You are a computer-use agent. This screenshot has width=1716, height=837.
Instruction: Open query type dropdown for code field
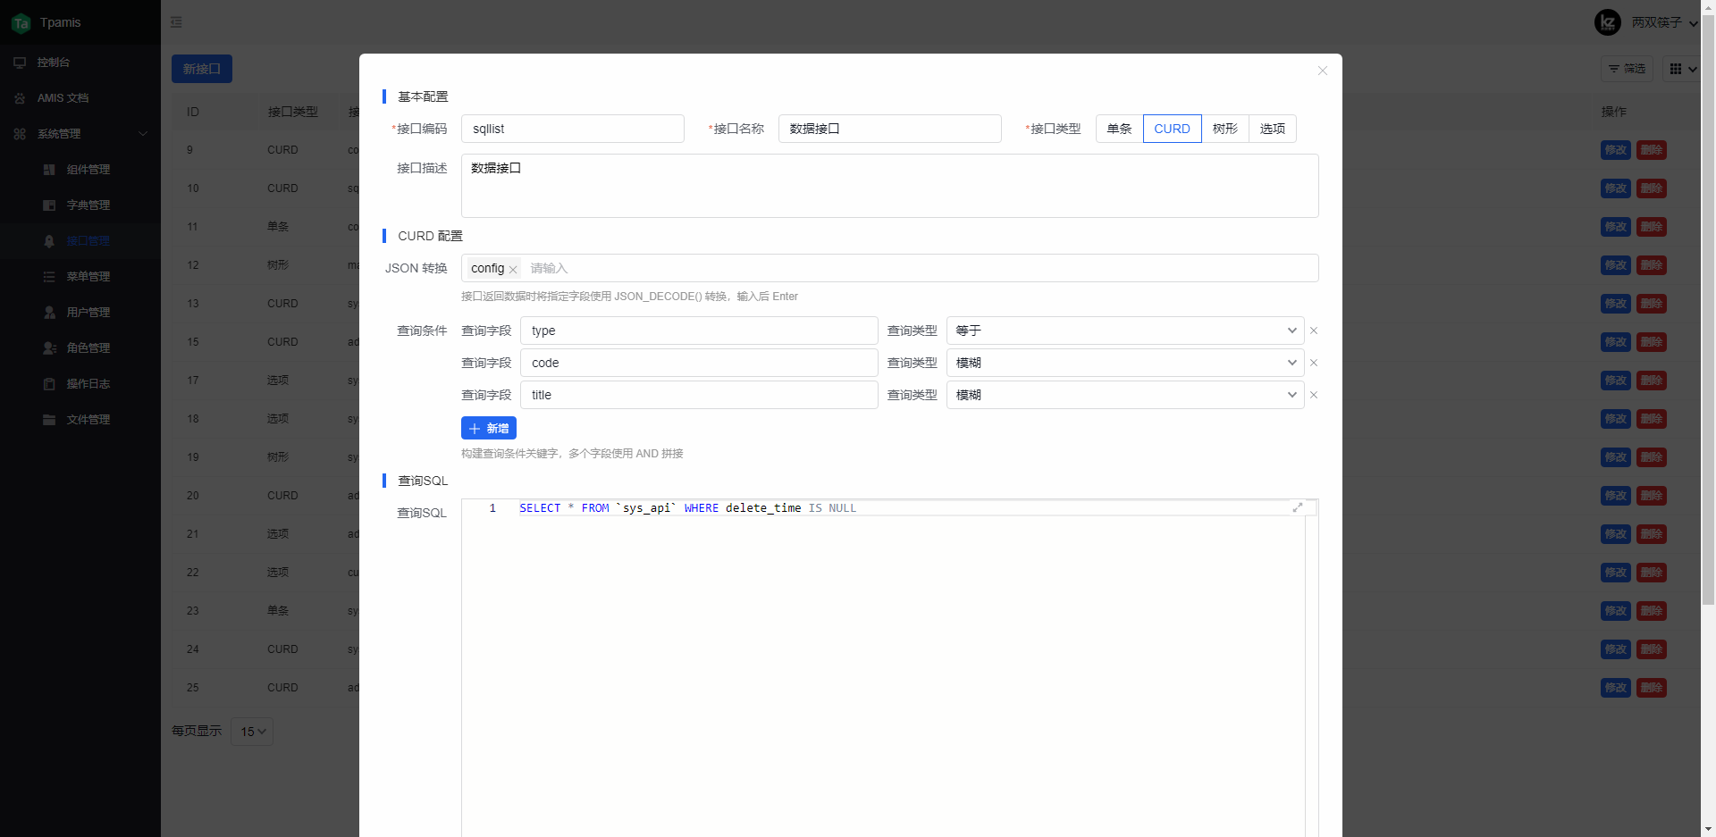point(1125,363)
